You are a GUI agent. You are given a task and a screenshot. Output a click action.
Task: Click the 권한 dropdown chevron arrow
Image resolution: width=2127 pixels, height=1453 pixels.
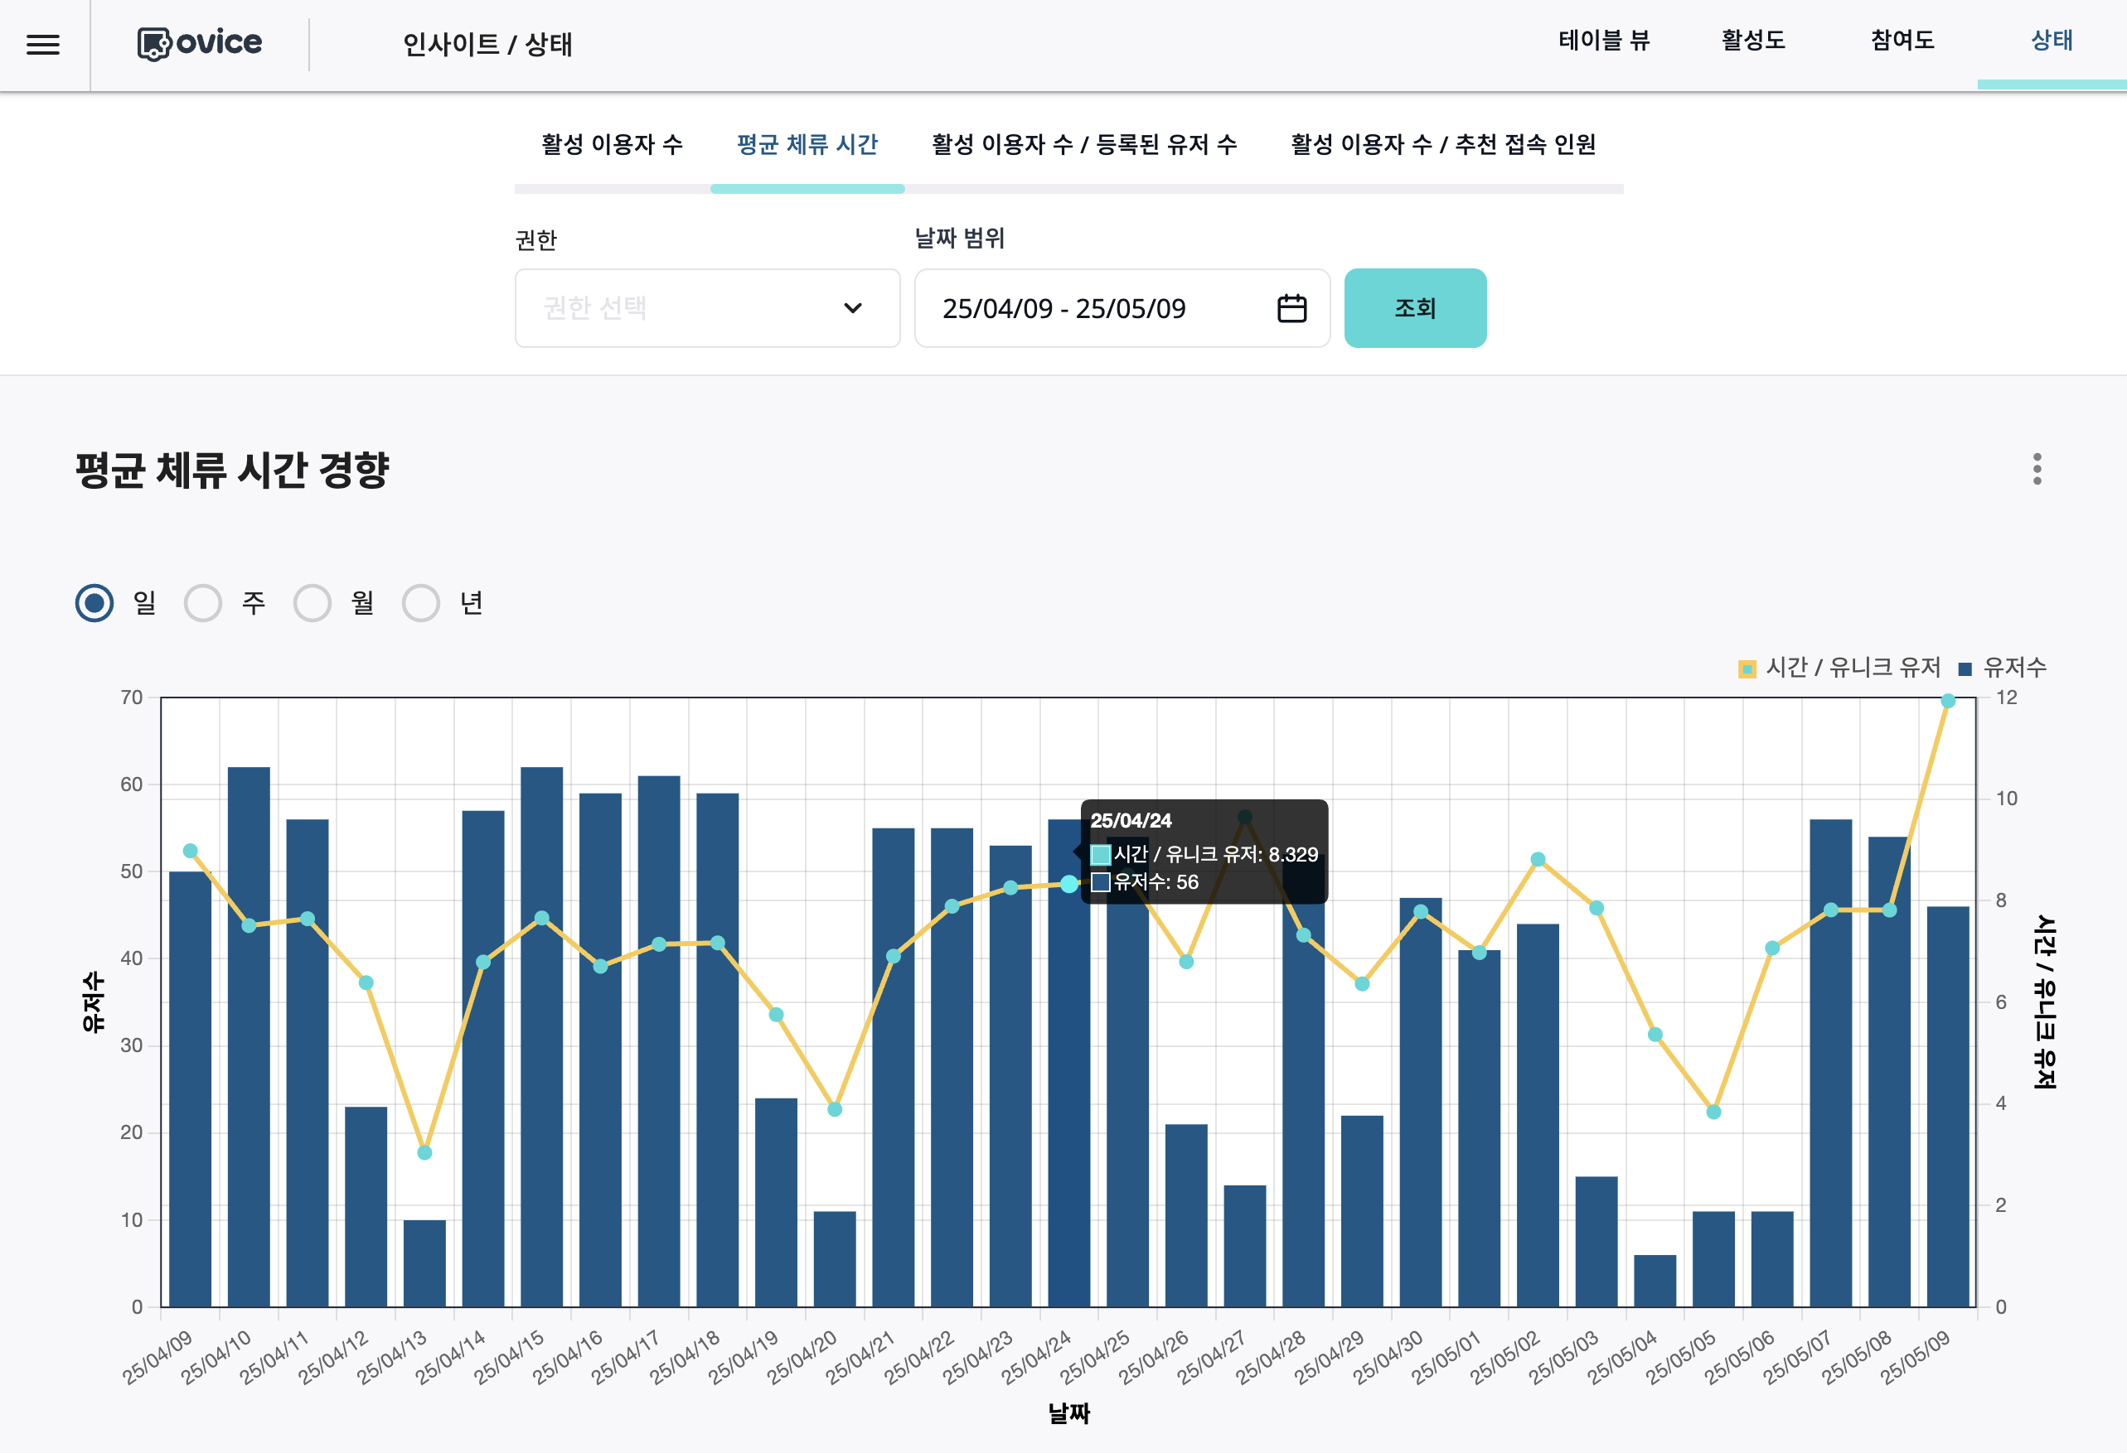852,308
